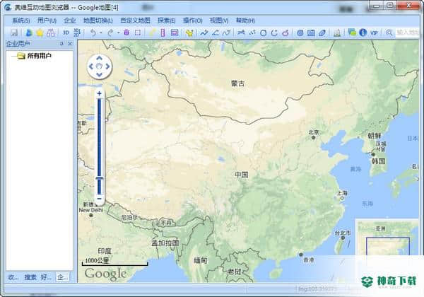Viewport: 424px width, 297px height.
Task: Click the scattered points toolbar icon
Action: tap(252, 33)
